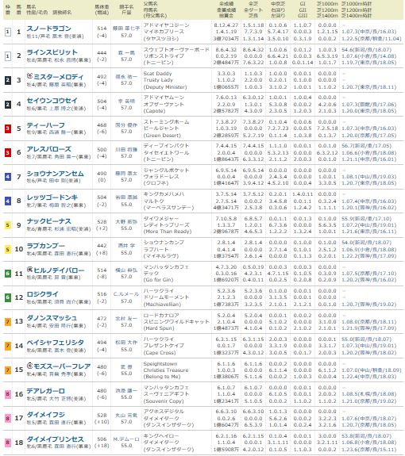The height and width of the screenshot is (456, 405).
Task: Open the ラインスピリット horse profile link
Action: 52,52
